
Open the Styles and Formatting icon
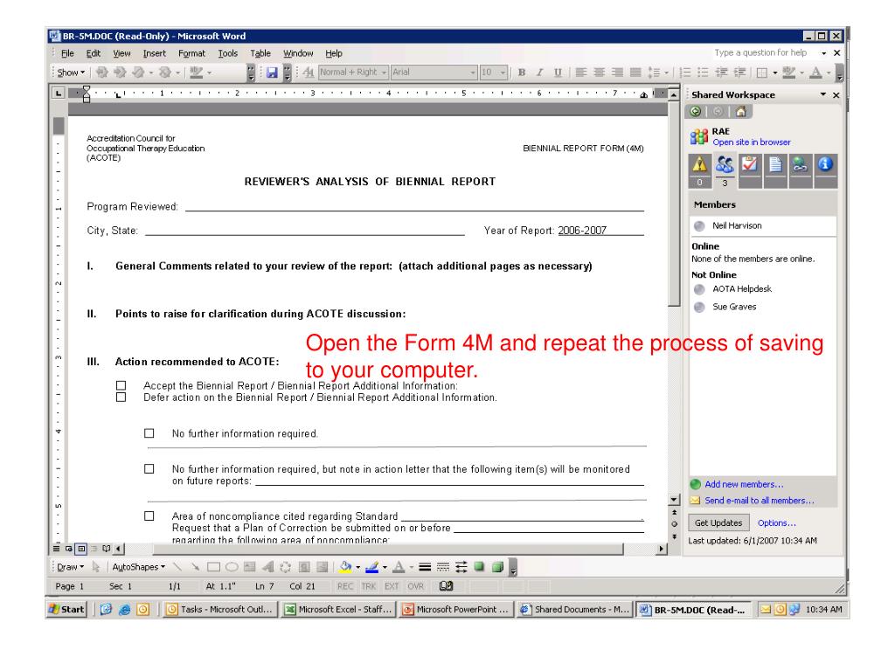click(309, 73)
